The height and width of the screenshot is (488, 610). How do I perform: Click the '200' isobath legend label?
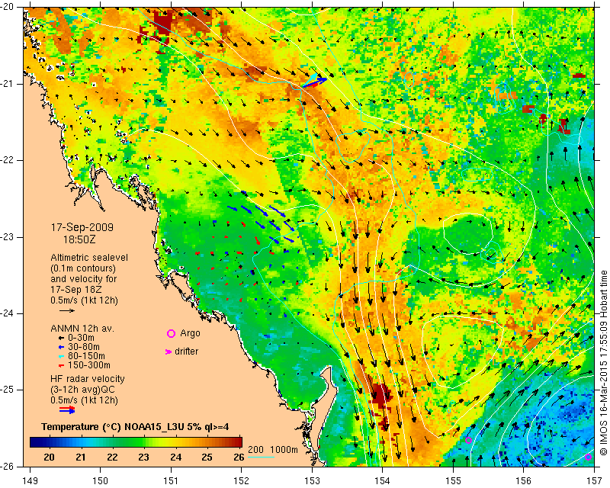(x=256, y=450)
